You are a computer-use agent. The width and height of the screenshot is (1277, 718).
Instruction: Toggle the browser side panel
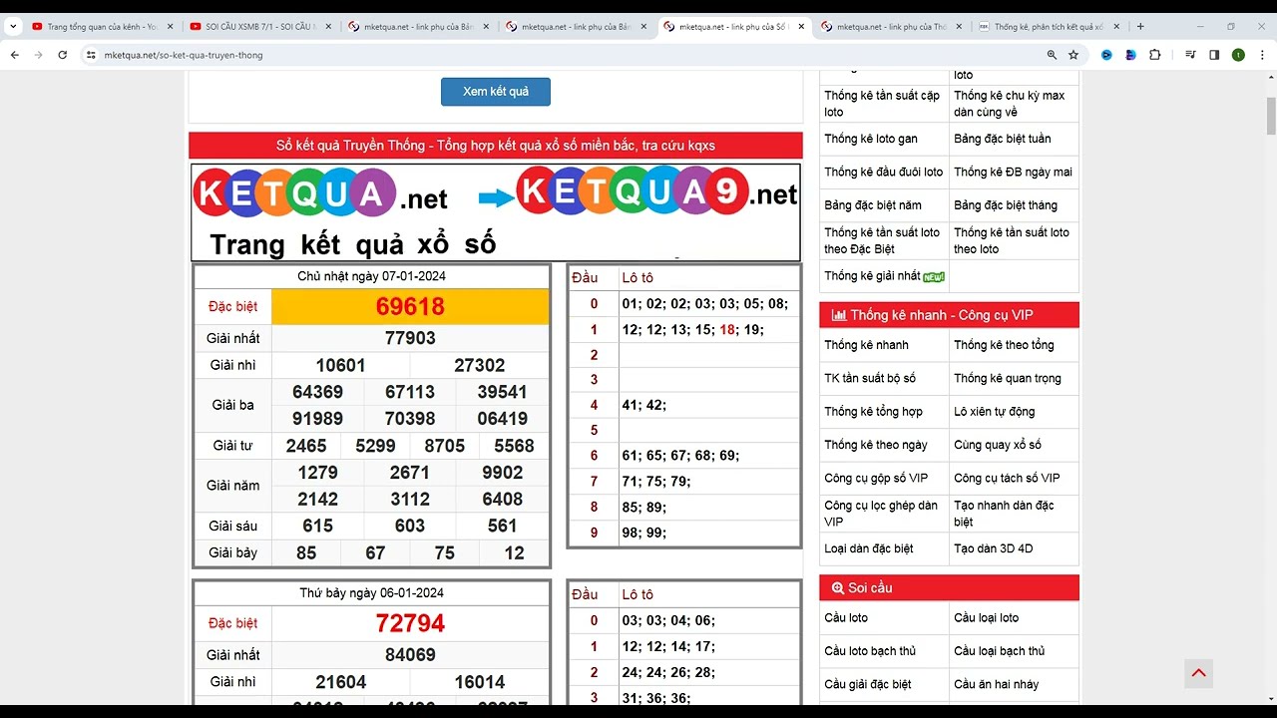pyautogui.click(x=1214, y=55)
